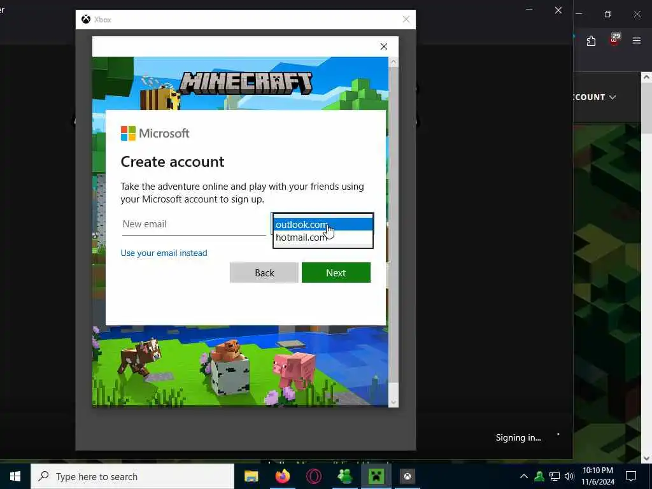Close the Minecraft sign-up dialog with the X

click(384, 46)
